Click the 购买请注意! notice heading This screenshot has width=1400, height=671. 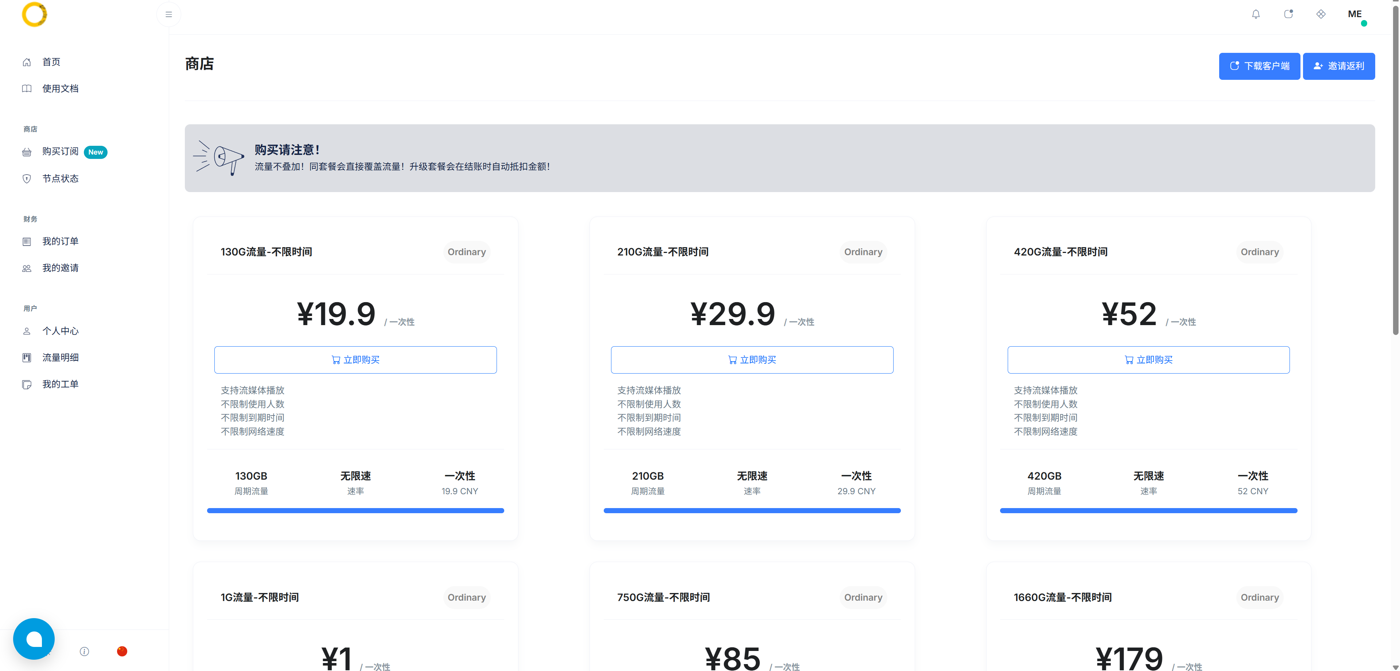(x=287, y=149)
